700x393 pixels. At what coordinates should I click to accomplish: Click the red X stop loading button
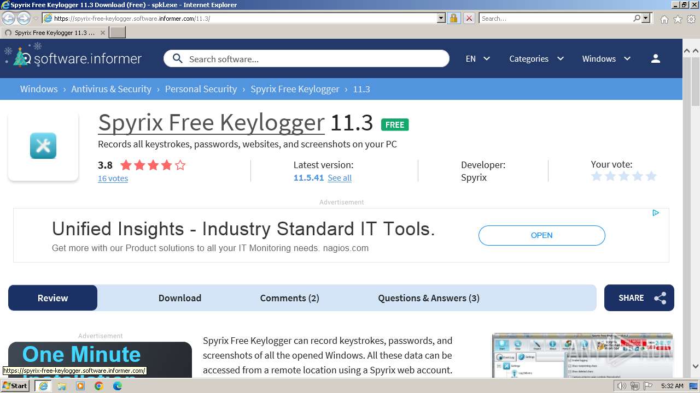click(469, 19)
